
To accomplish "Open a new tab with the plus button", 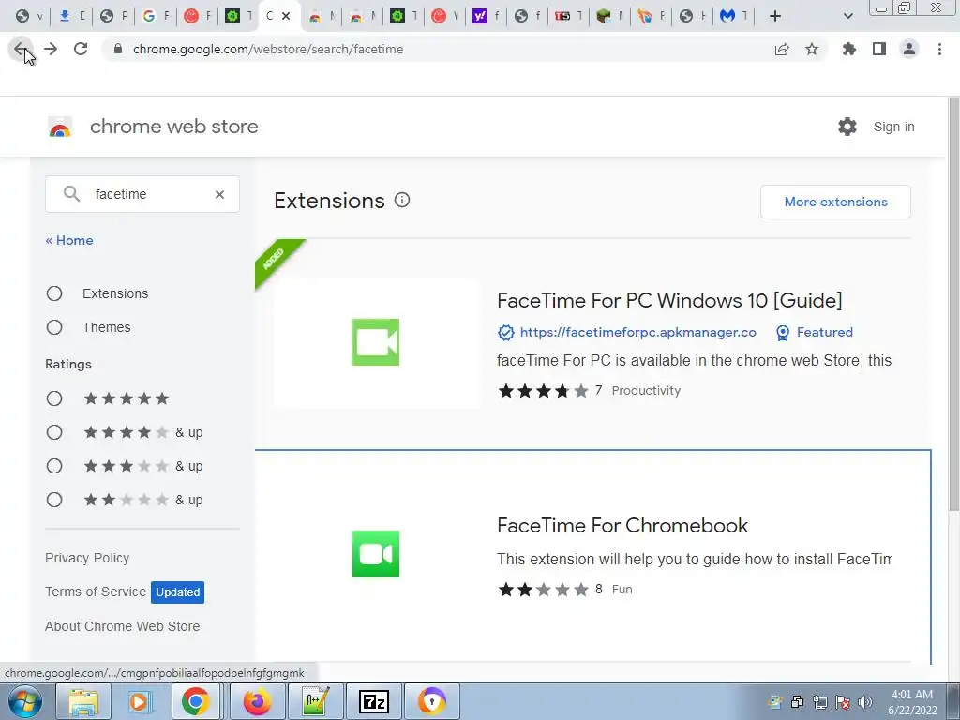I will [x=775, y=16].
